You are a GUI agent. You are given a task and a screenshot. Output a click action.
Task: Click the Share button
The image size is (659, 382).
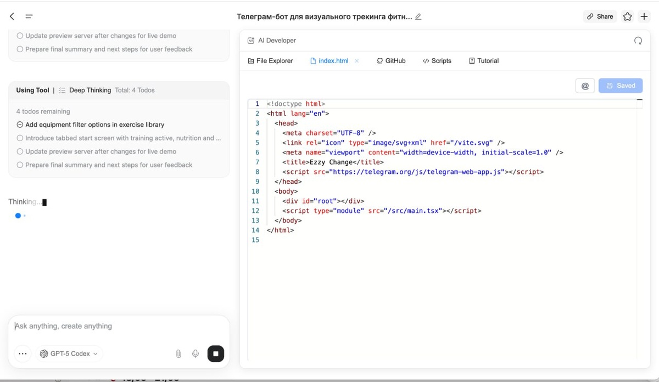click(x=600, y=16)
